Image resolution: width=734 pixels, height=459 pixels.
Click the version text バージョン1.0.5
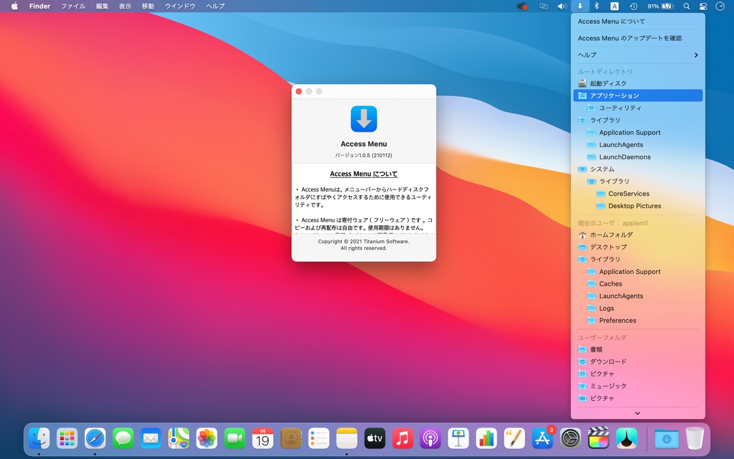[x=364, y=156]
